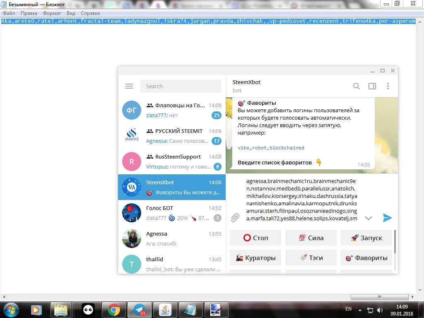Open the Правка menu in Notepad
The image size is (424, 318).
(29, 13)
